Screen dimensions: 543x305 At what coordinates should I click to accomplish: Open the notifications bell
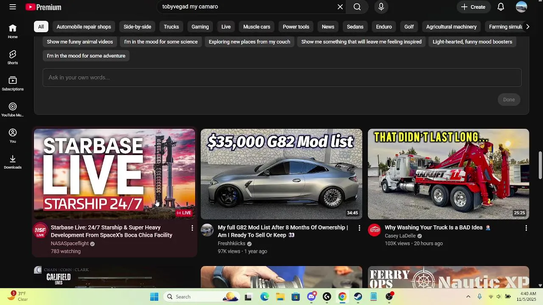point(501,7)
